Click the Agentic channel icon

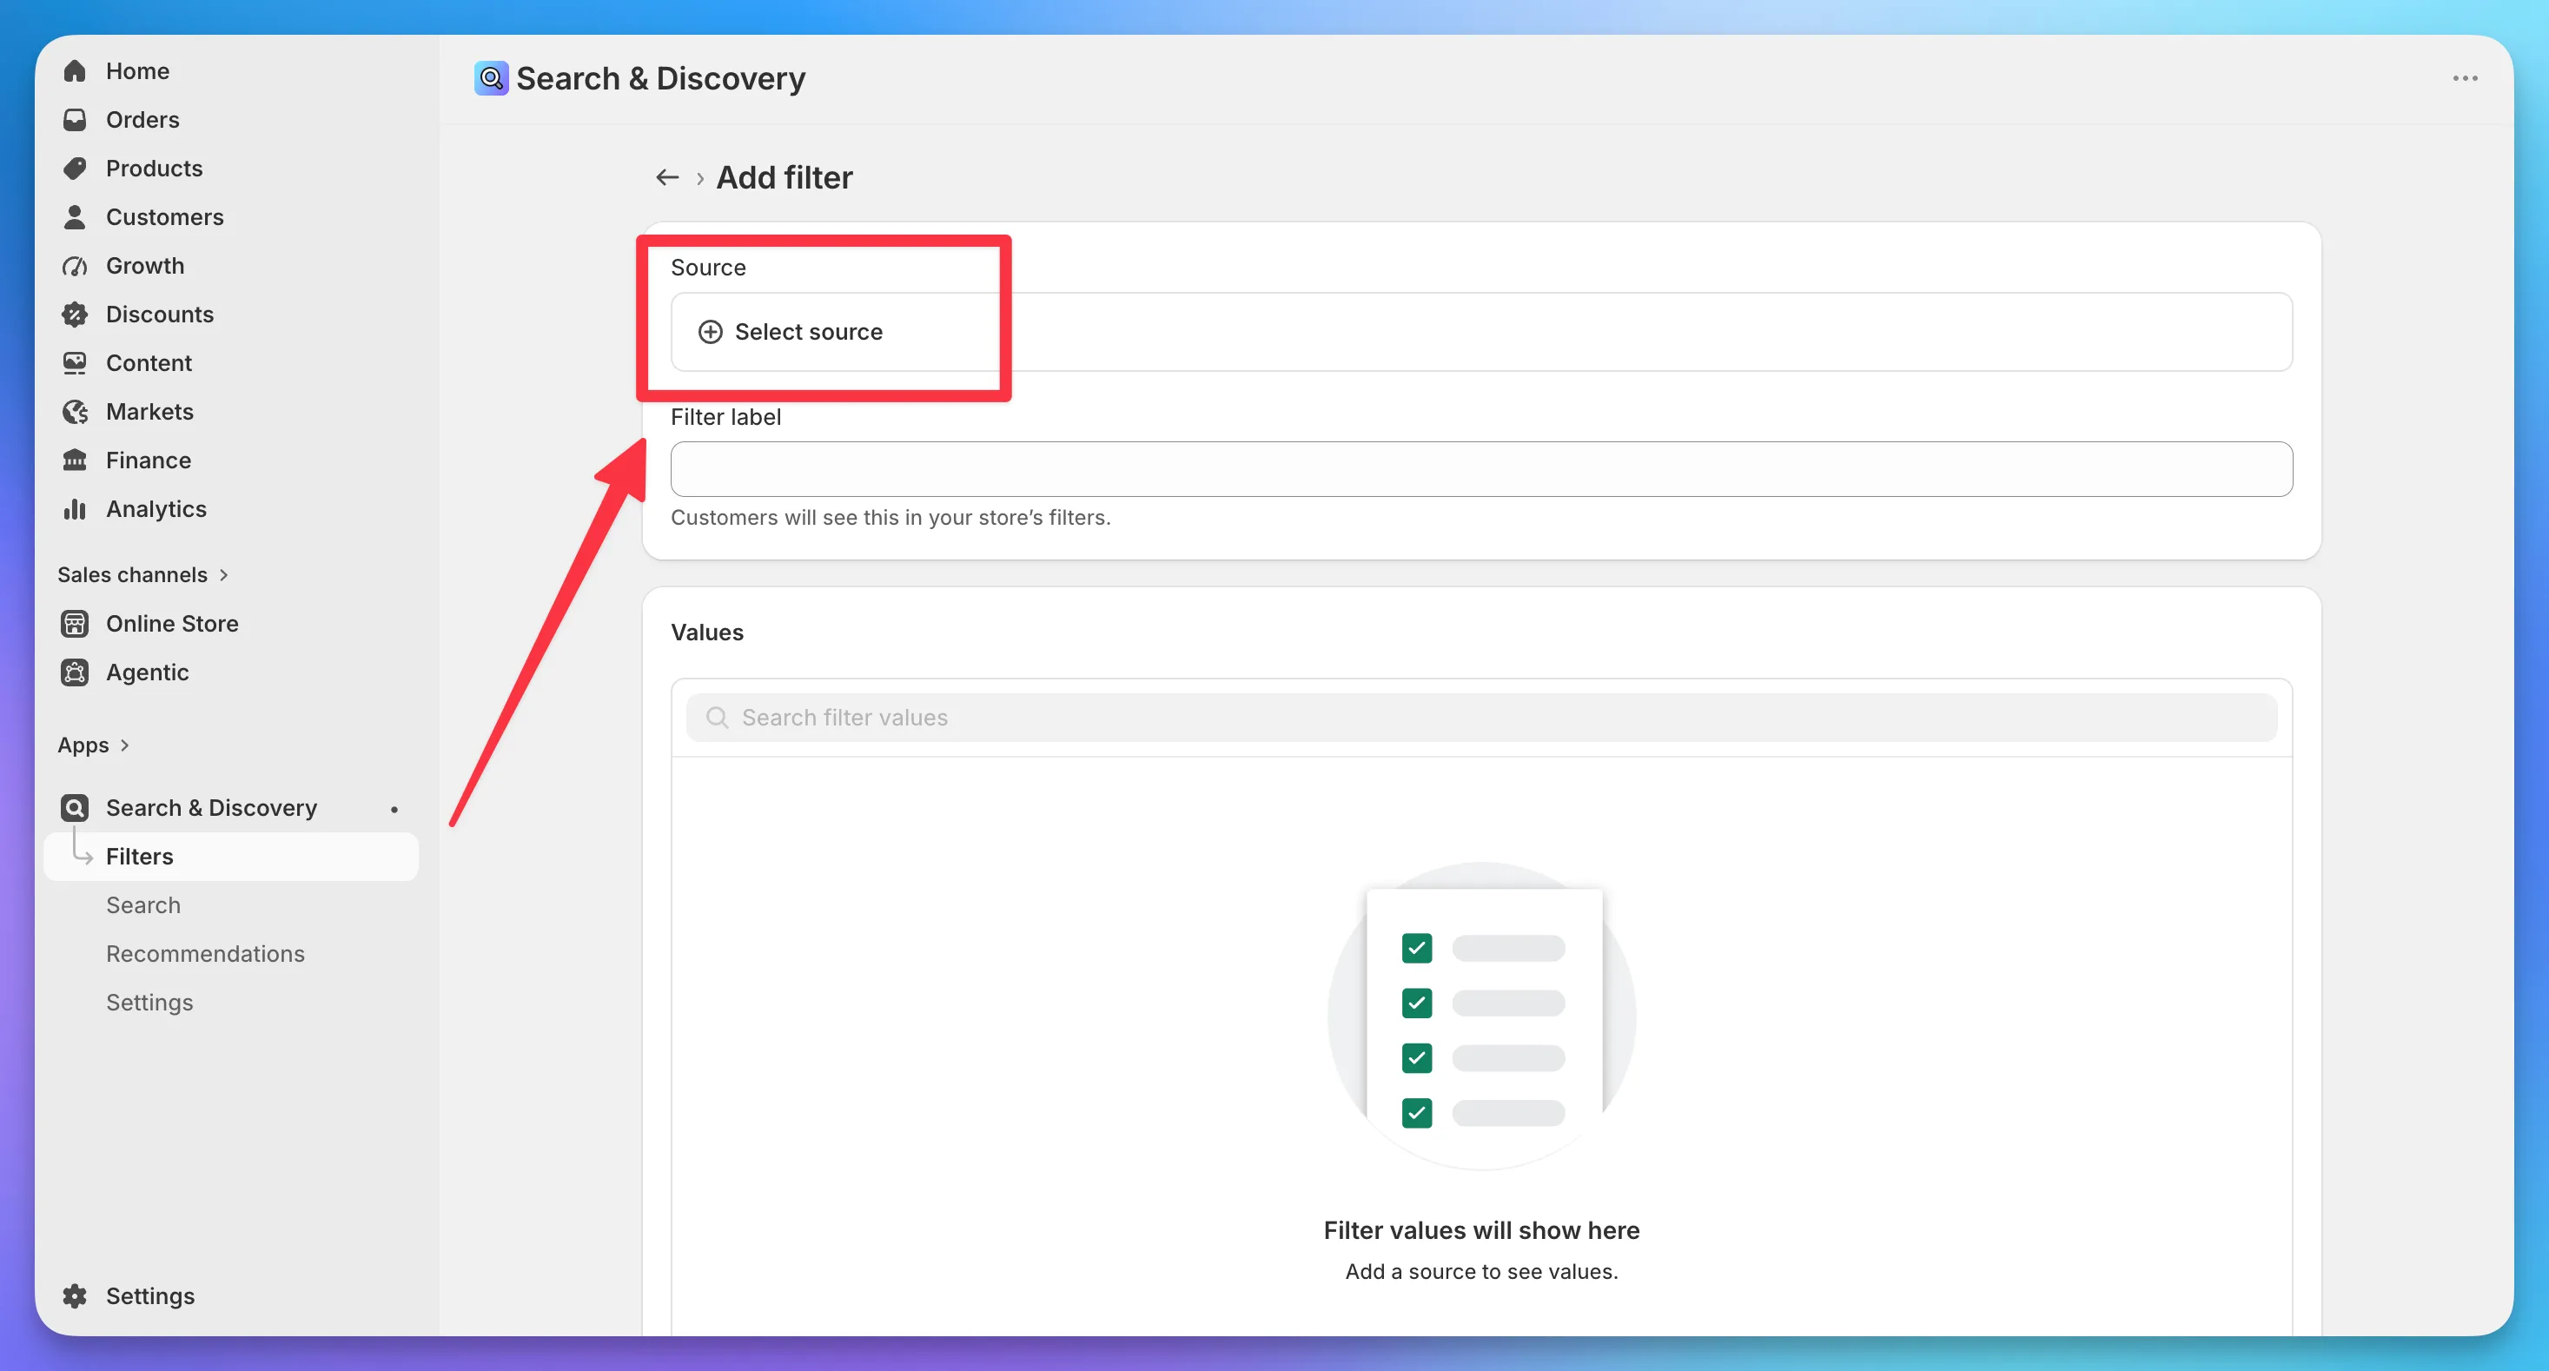74,672
